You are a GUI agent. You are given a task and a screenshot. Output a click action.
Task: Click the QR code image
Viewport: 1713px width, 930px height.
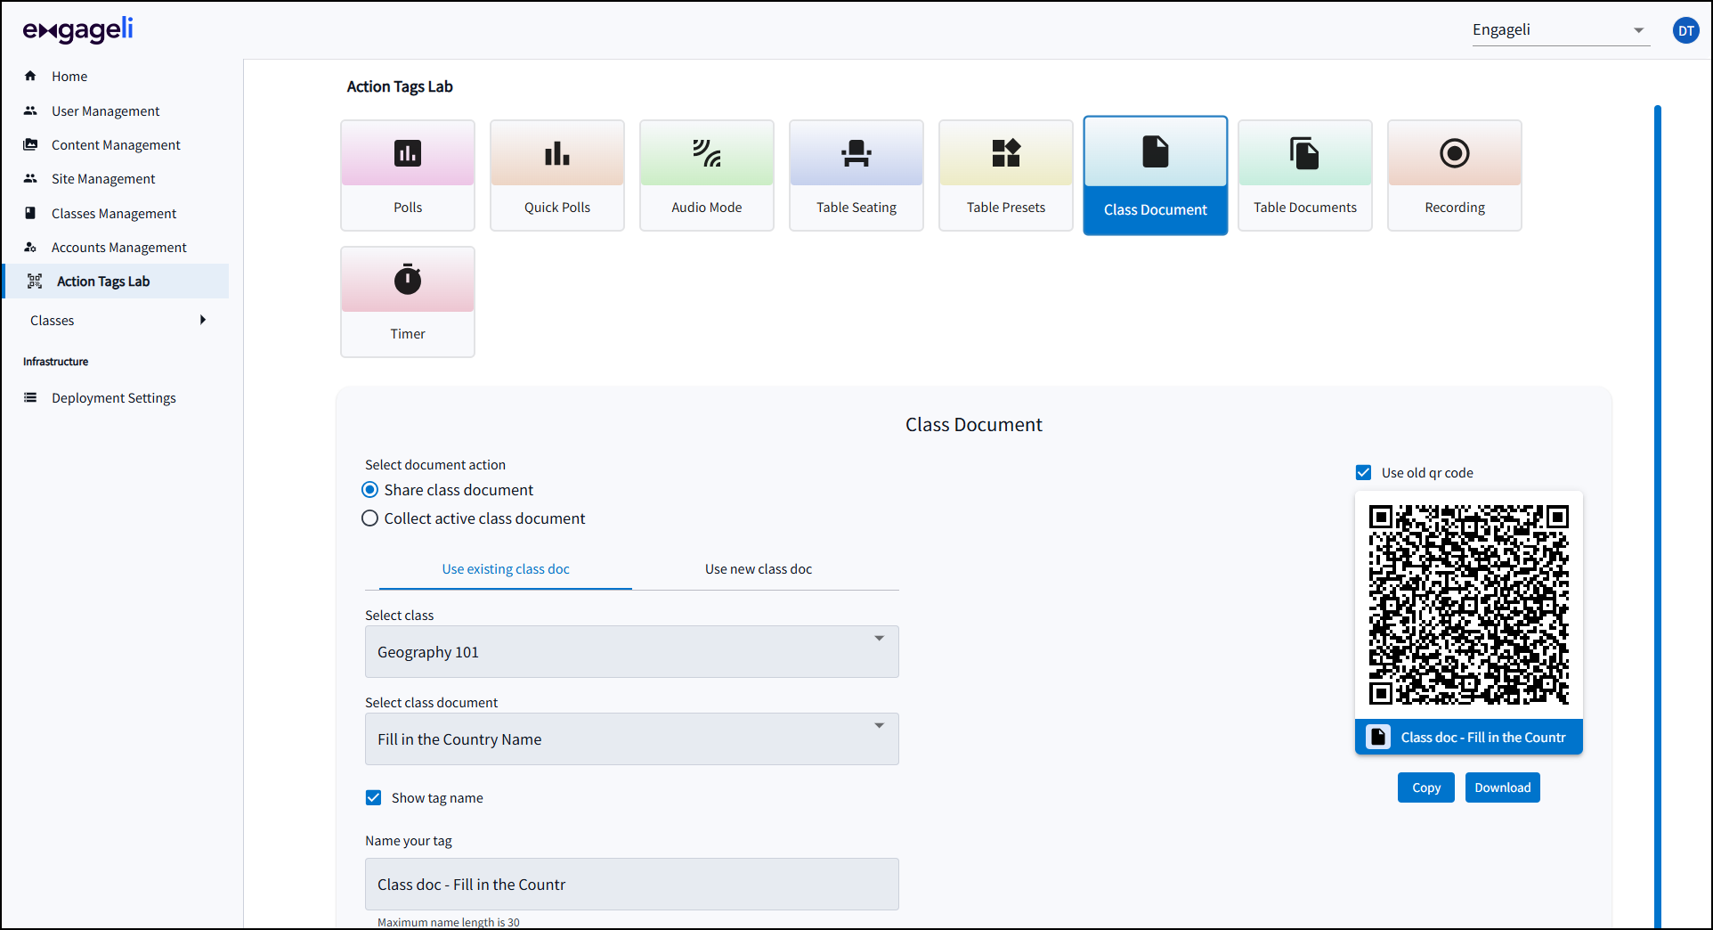pyautogui.click(x=1469, y=606)
